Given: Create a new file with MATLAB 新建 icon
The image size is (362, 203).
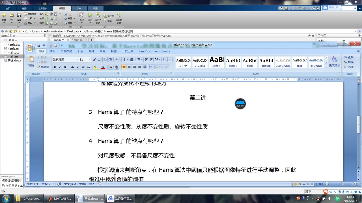Looking at the screenshot, I should click(4, 15).
